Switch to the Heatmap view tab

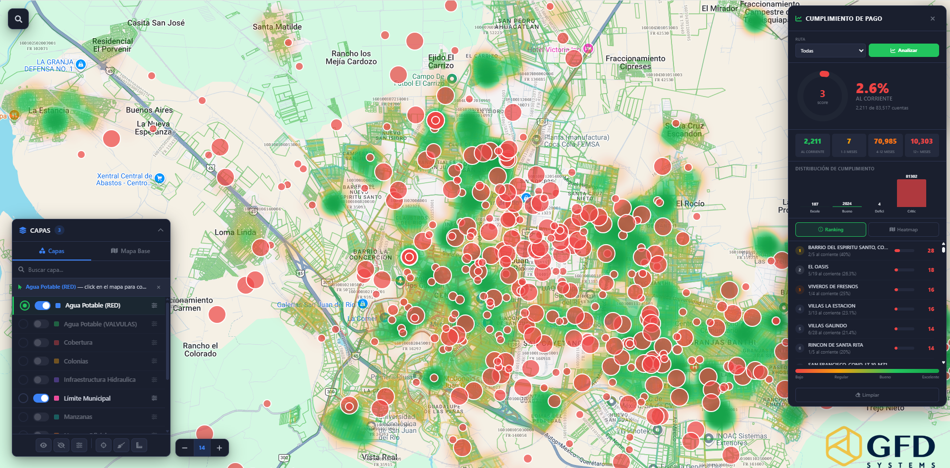(x=903, y=230)
